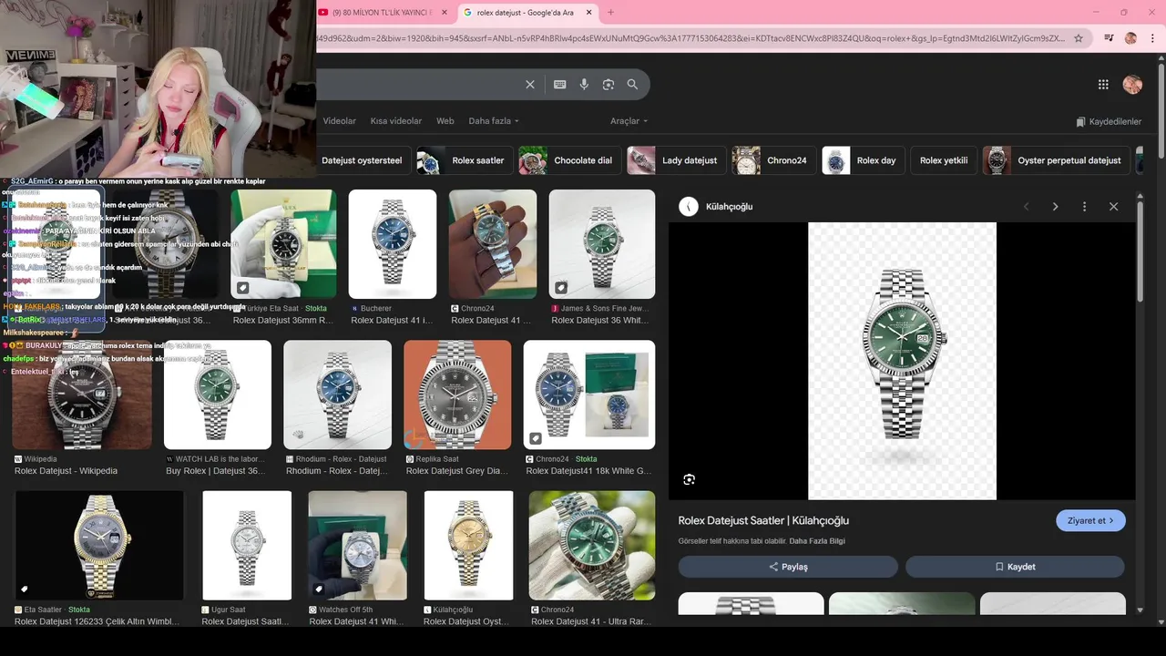
Task: Open Rolex Datejust Saatler | Külahçıoğlu title link
Action: pyautogui.click(x=763, y=521)
